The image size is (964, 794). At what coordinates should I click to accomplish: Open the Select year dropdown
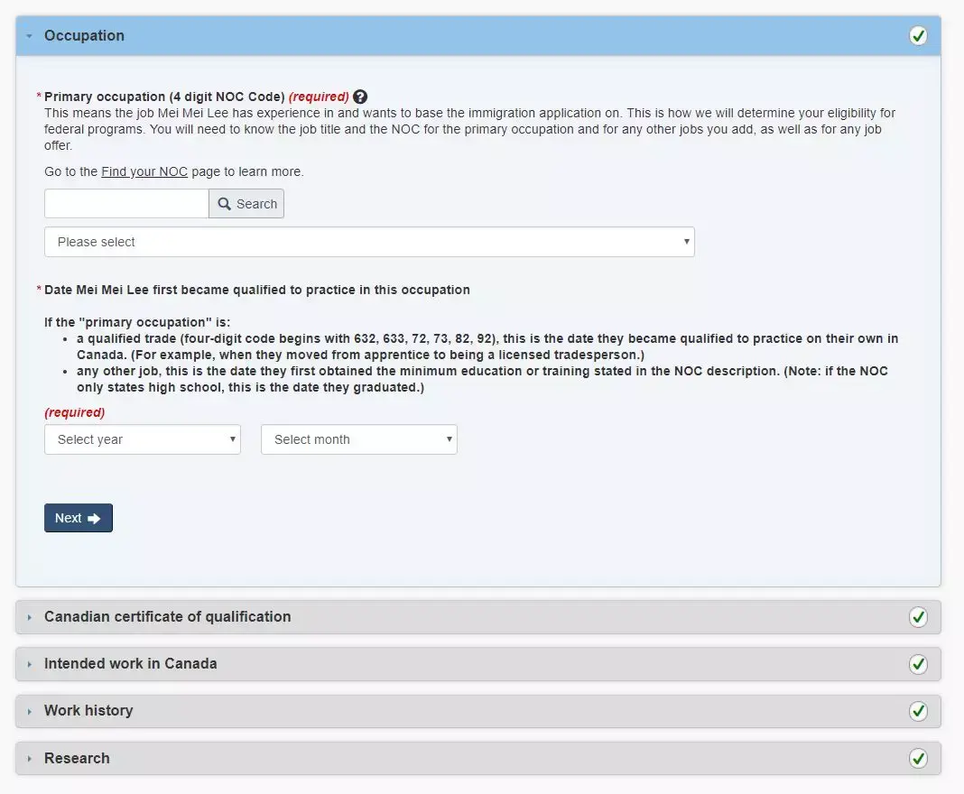143,439
